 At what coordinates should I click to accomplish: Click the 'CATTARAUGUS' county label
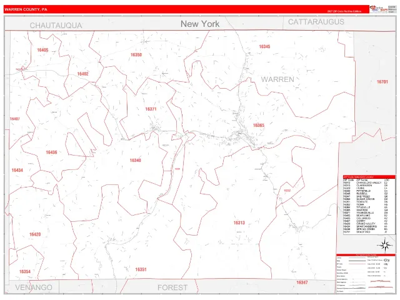pos(316,22)
